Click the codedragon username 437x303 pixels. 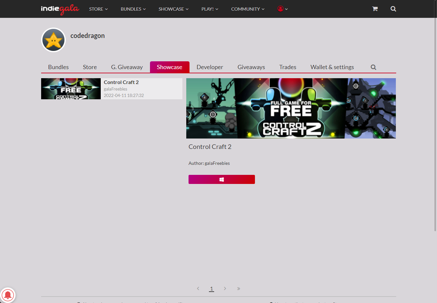pyautogui.click(x=87, y=36)
